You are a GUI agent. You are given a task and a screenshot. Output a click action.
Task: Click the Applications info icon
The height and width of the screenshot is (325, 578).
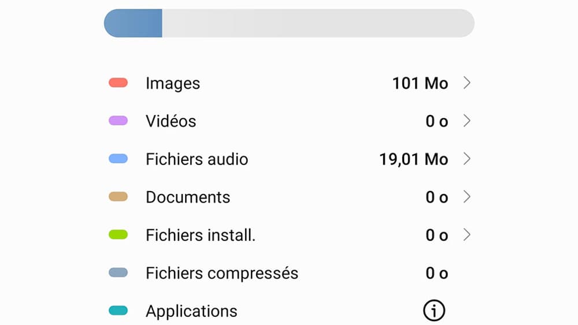[x=434, y=311]
